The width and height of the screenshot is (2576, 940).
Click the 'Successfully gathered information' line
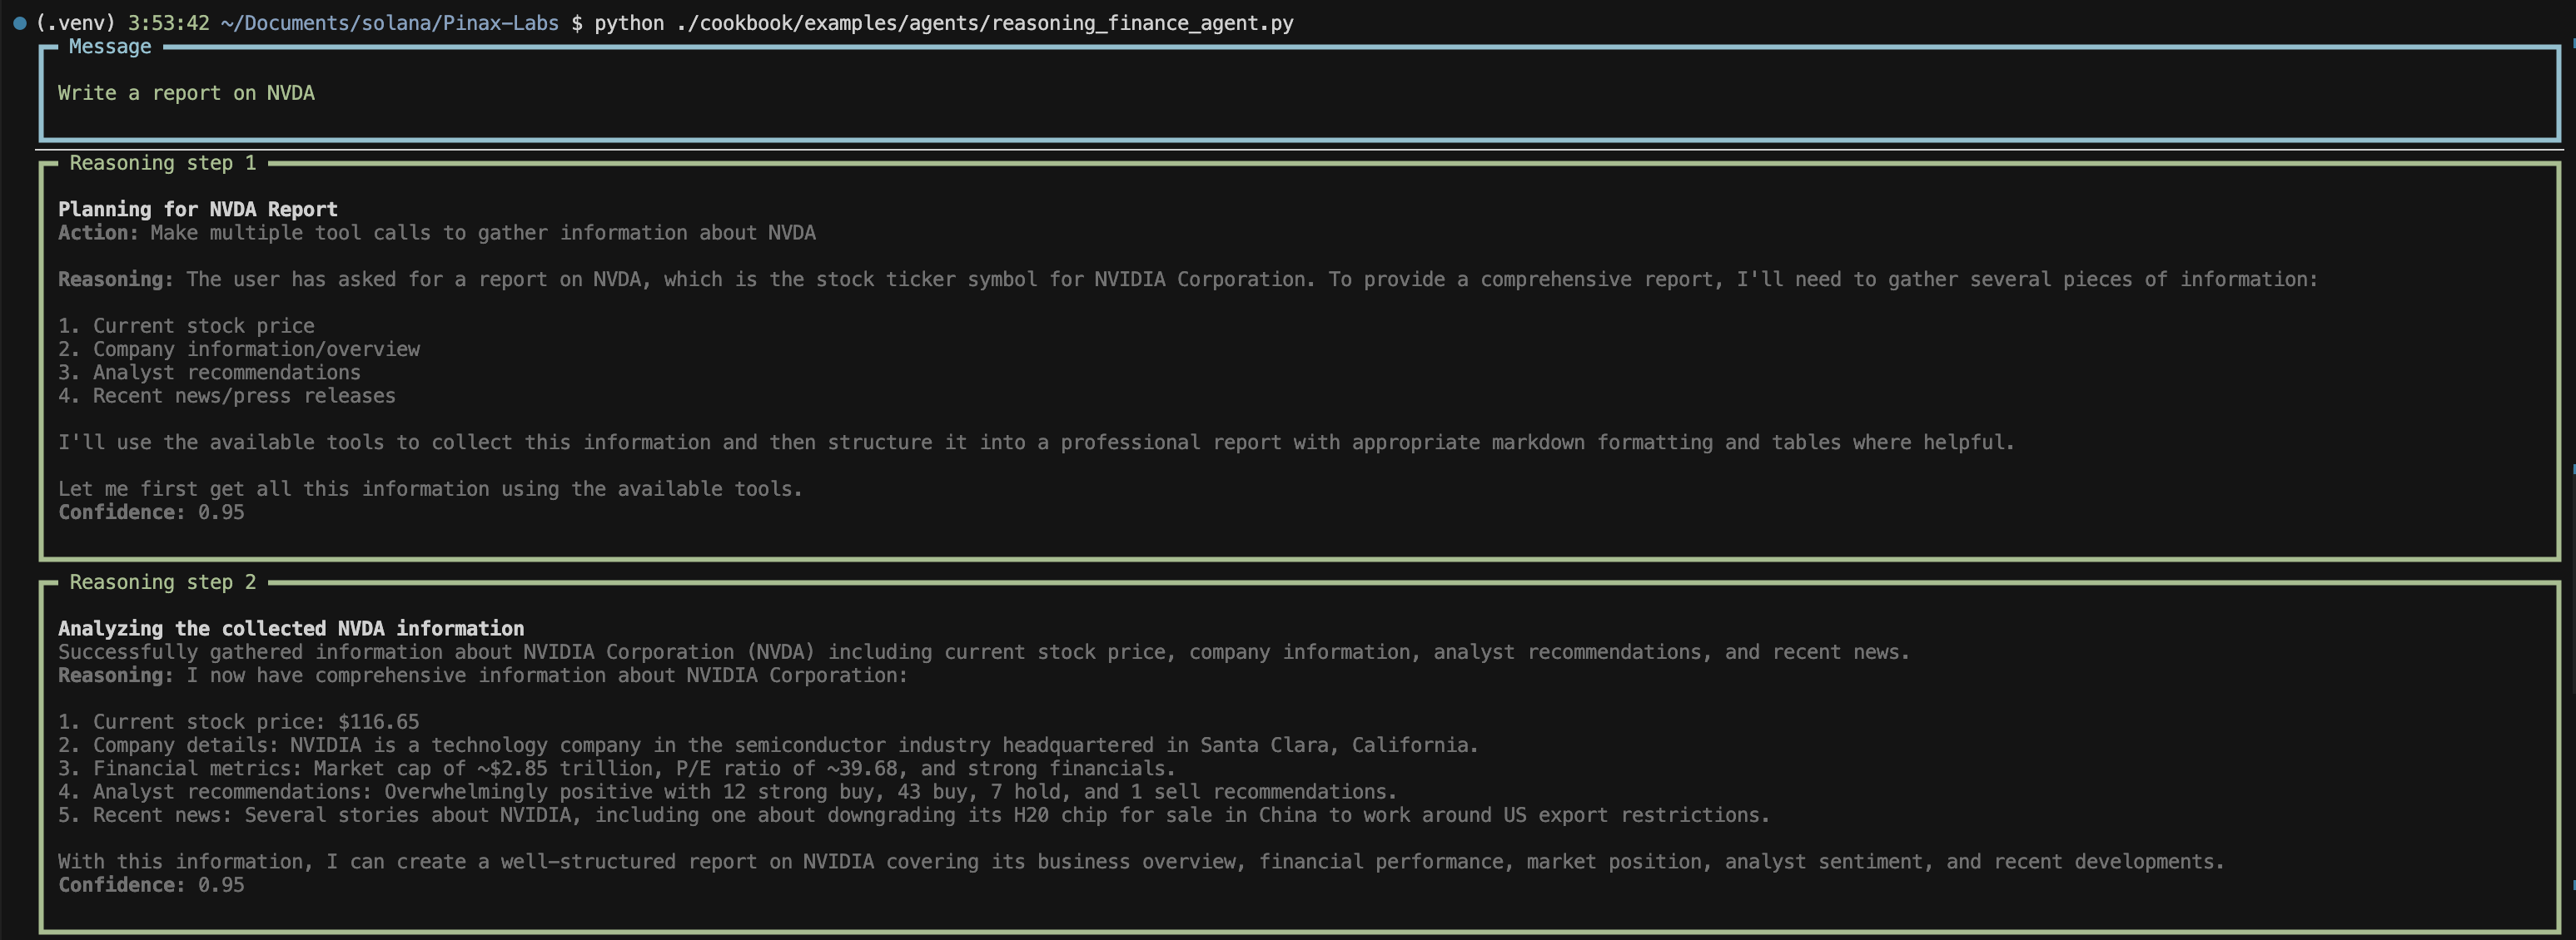click(x=984, y=652)
